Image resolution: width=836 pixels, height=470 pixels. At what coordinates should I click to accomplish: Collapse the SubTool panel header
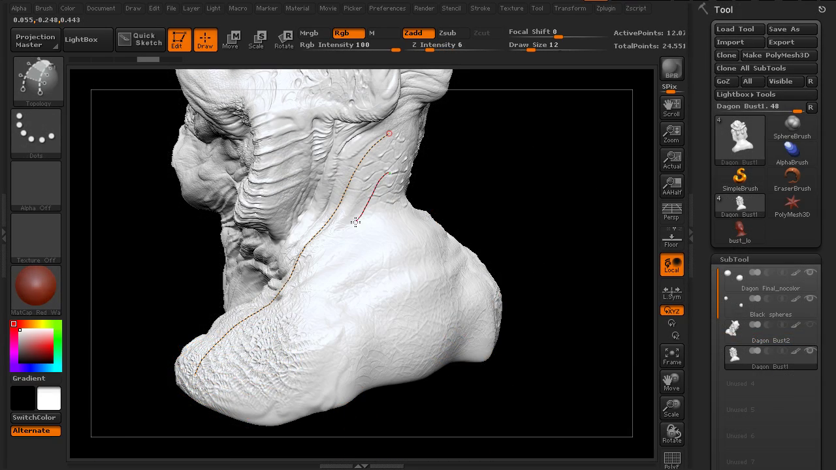tap(734, 259)
